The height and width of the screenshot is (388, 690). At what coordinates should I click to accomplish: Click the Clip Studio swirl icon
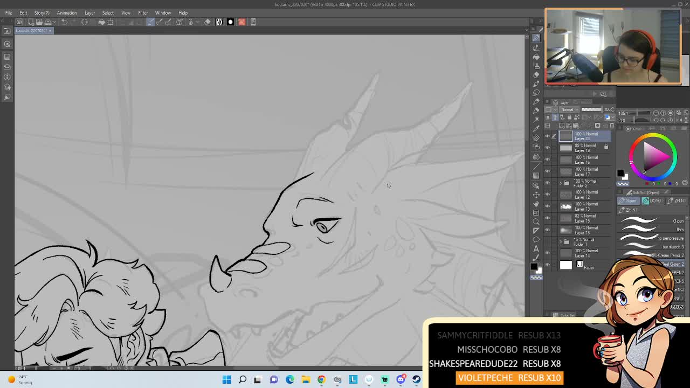(19, 22)
